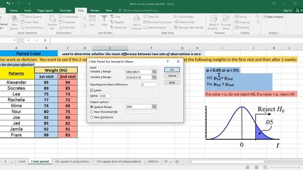
Task: Click the Variable 1 Range input field
Action: click(139, 72)
